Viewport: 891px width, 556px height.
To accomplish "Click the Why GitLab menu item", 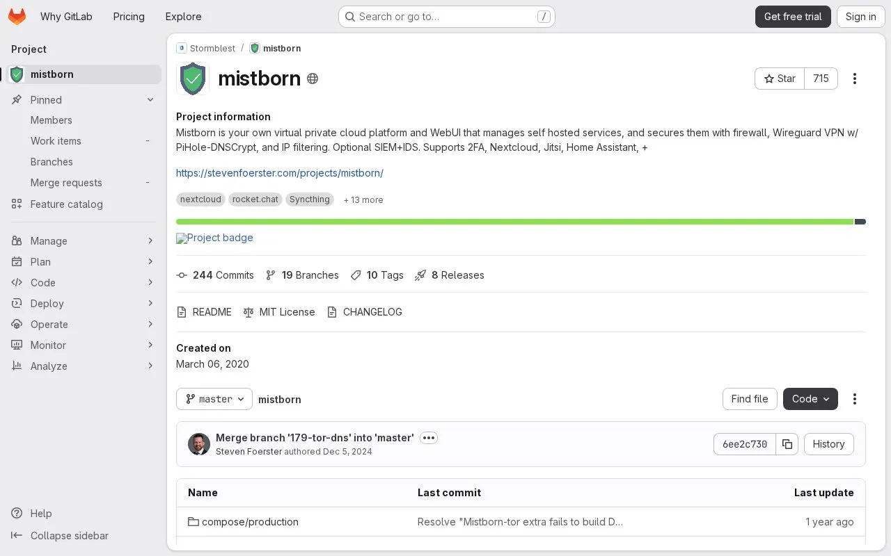I will [x=66, y=17].
